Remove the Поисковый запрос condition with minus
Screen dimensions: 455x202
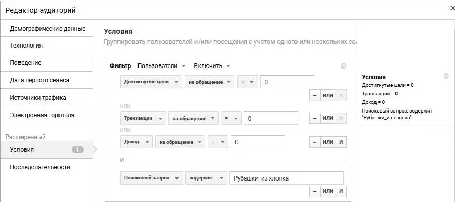pos(315,191)
